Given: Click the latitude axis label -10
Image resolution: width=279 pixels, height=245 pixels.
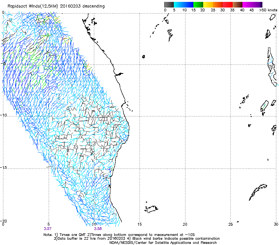Looking at the screenshot, I should pos(3,115).
